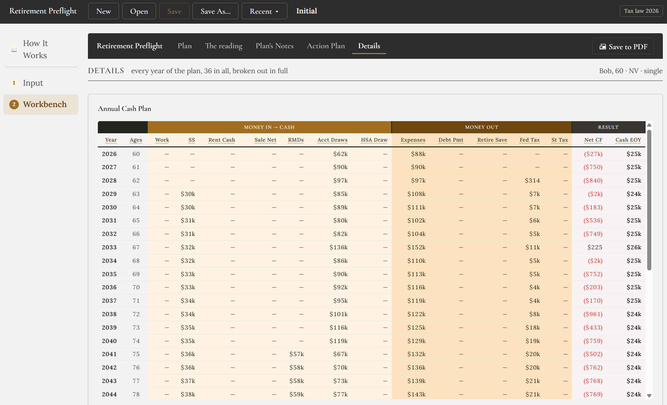Click the Sale Net column header
The width and height of the screenshot is (667, 405).
click(x=265, y=140)
